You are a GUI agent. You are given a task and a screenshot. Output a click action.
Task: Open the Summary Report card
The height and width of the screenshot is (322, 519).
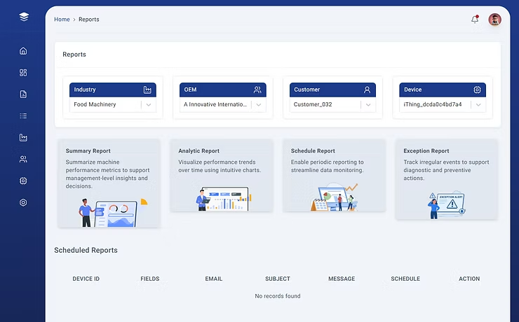(x=109, y=183)
